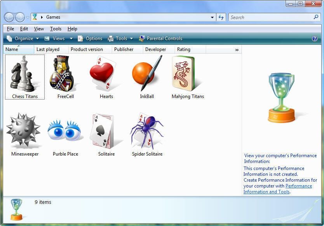Open the Tools menu in menu bar
324x226 pixels.
(56, 29)
